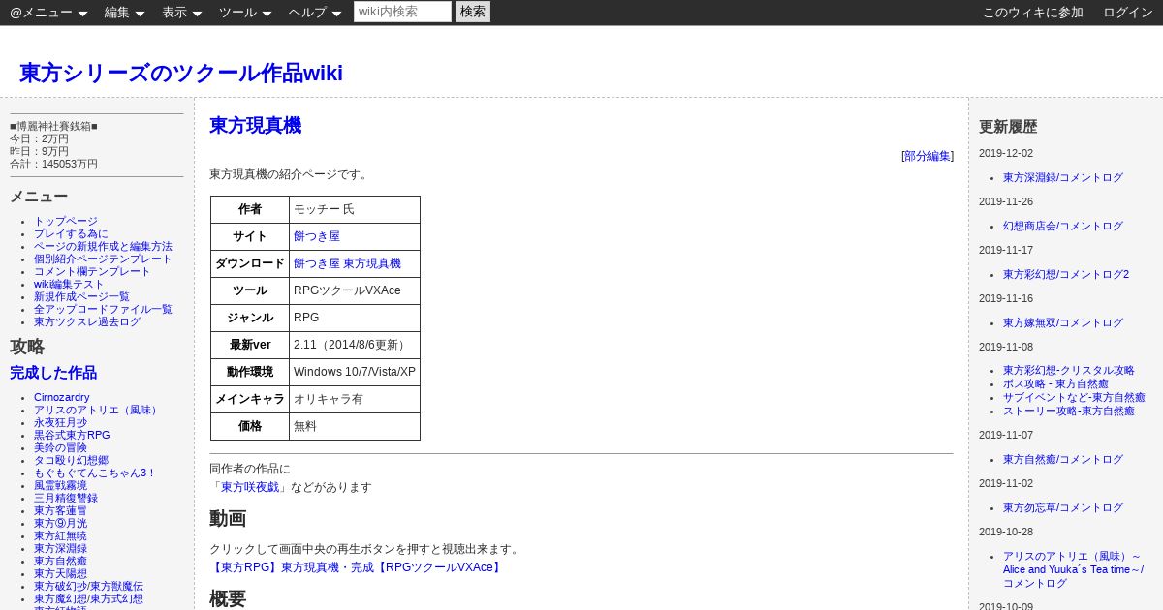Click the 検索 search button

pyautogui.click(x=473, y=12)
